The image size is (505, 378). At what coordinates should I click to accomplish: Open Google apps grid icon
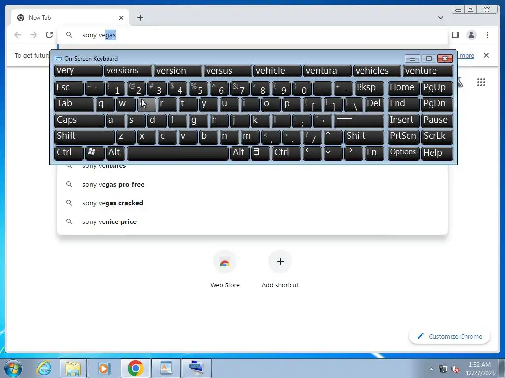point(481,82)
